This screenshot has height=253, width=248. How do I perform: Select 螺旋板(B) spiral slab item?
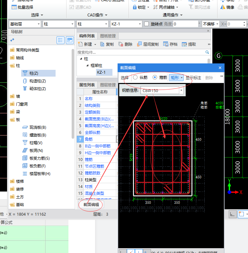tap(34, 135)
